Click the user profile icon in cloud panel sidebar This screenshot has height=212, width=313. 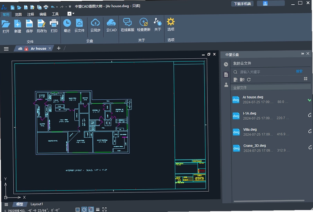[226, 84]
